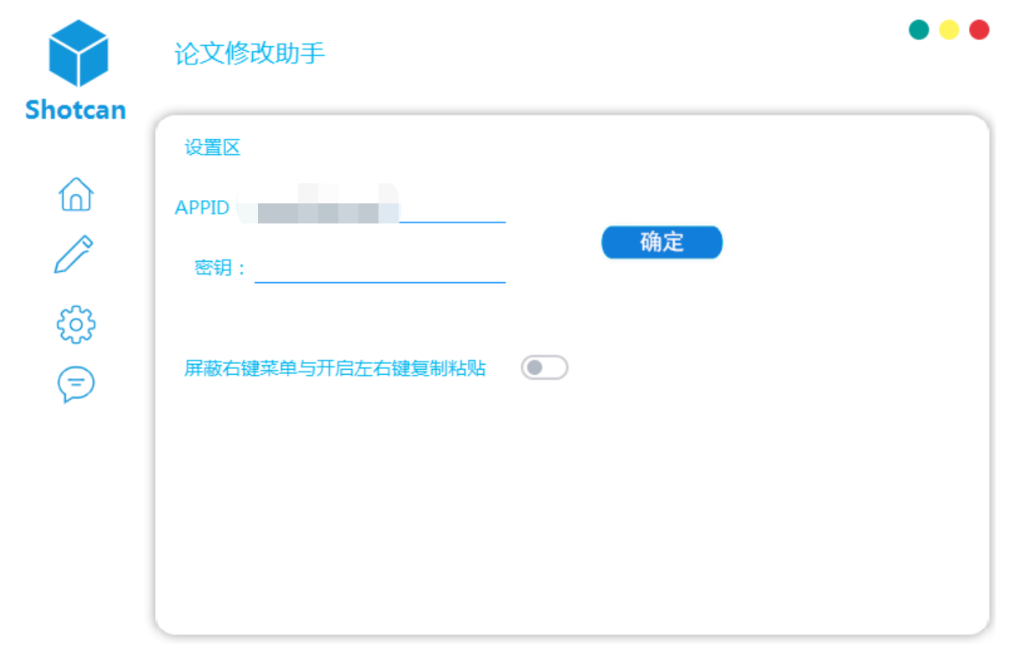Close the app with the red circle
This screenshot has width=1035, height=672.
[979, 30]
